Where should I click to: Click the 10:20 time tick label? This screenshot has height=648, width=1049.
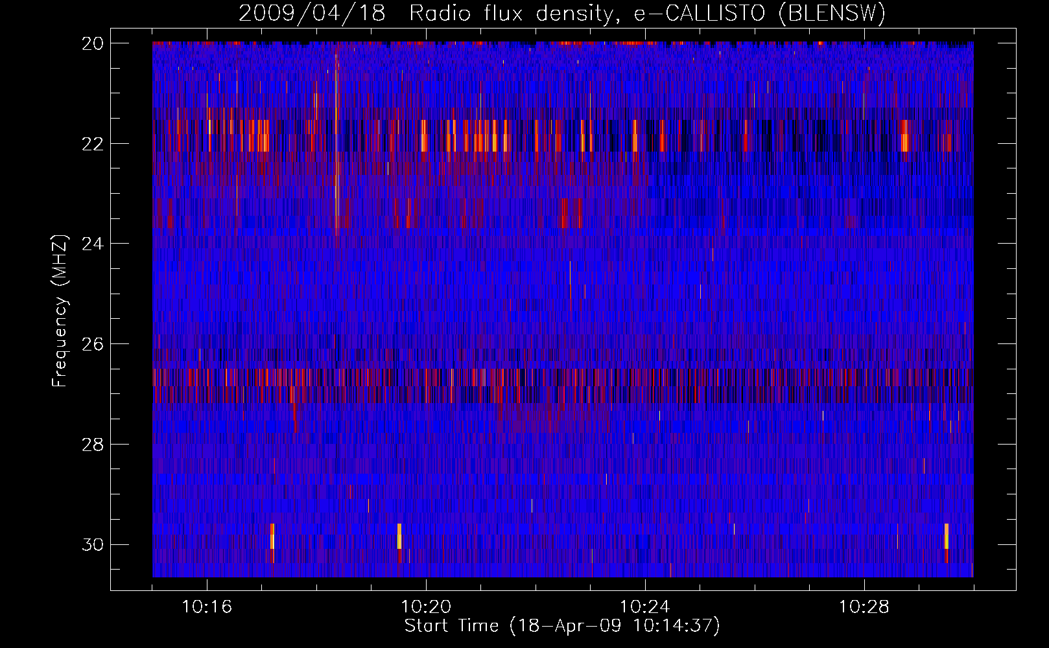426,607
